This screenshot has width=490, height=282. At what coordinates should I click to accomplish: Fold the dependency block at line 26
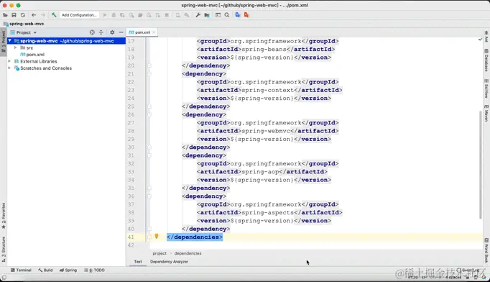point(149,115)
